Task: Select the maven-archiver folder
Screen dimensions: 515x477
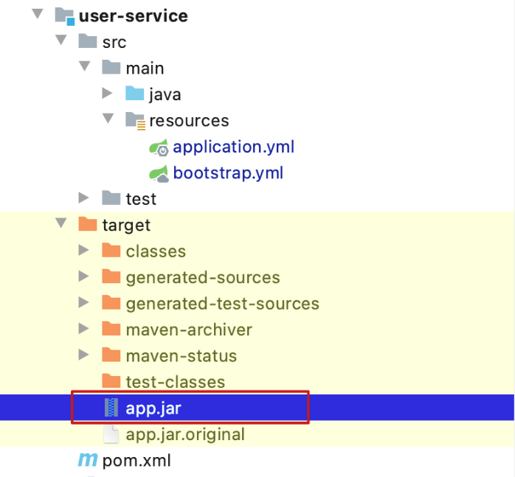Action: (189, 330)
